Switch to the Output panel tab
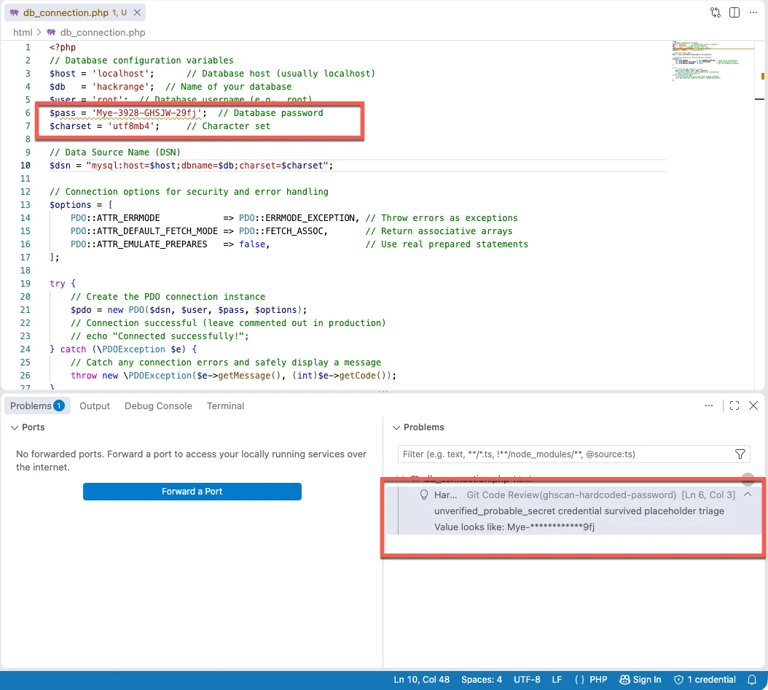The width and height of the screenshot is (768, 690). (95, 406)
